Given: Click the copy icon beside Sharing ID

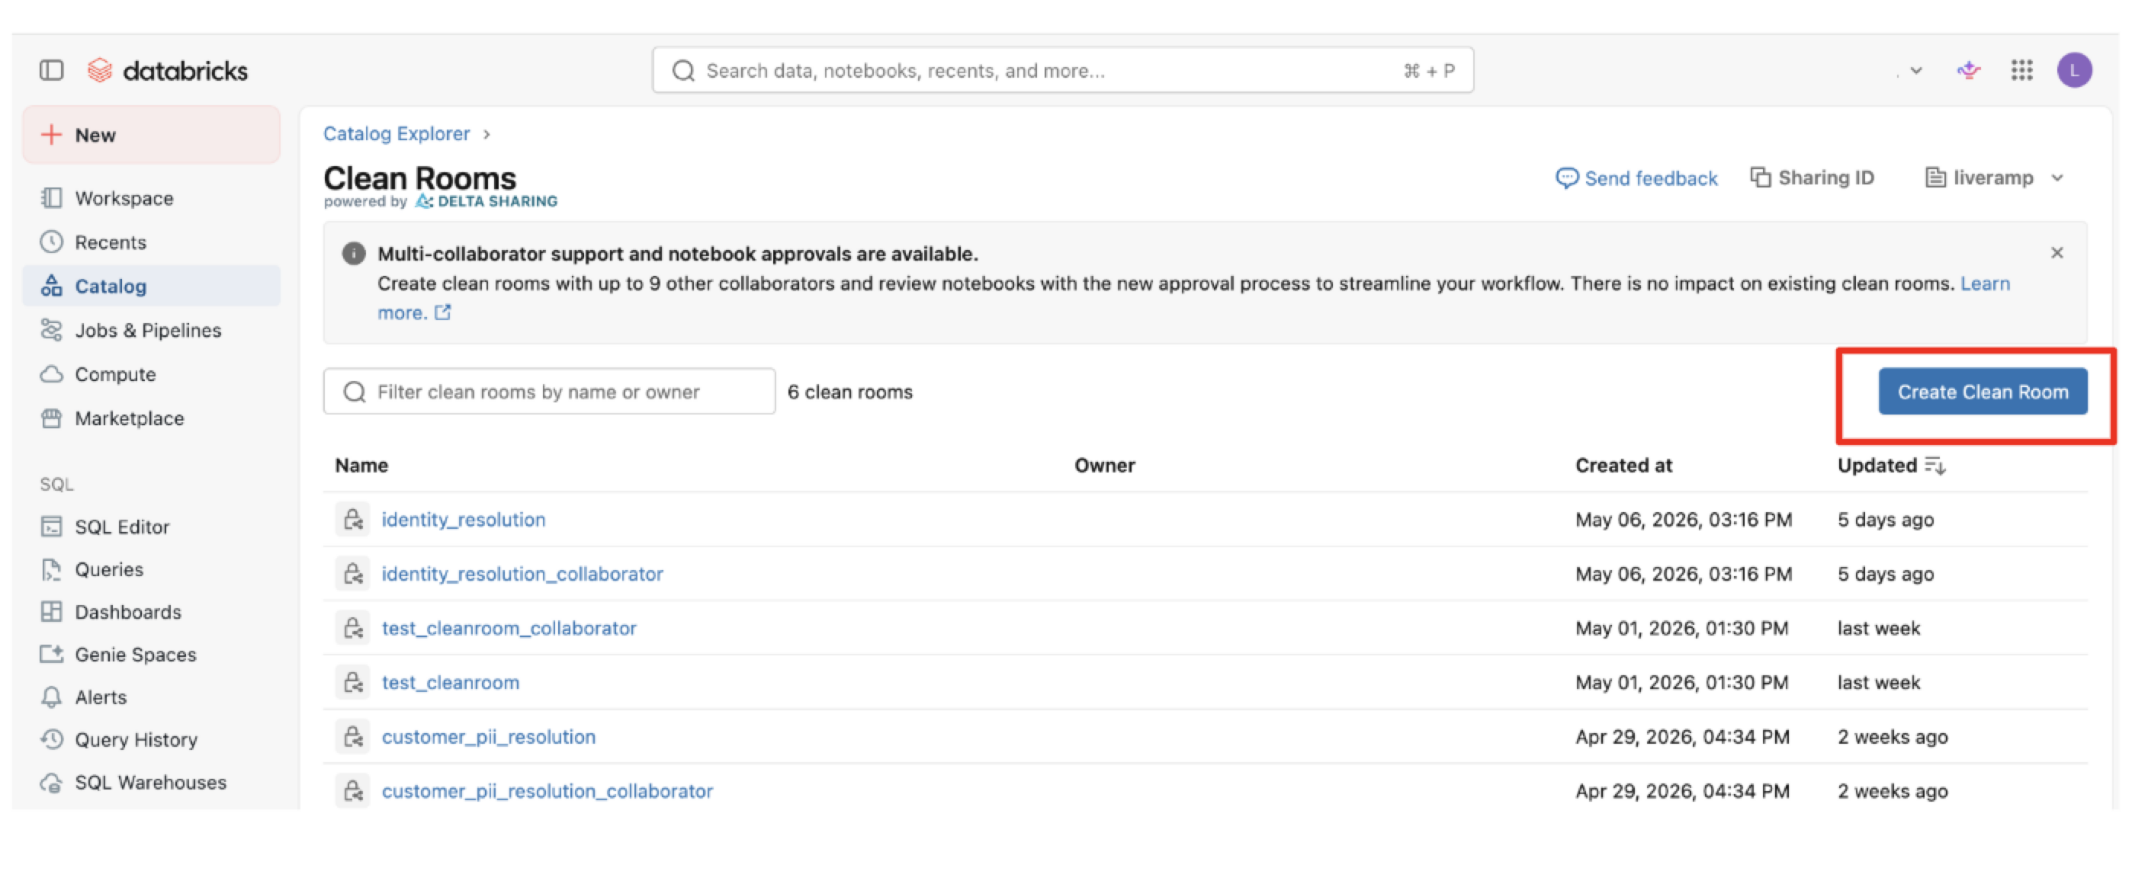Looking at the screenshot, I should 1761,178.
